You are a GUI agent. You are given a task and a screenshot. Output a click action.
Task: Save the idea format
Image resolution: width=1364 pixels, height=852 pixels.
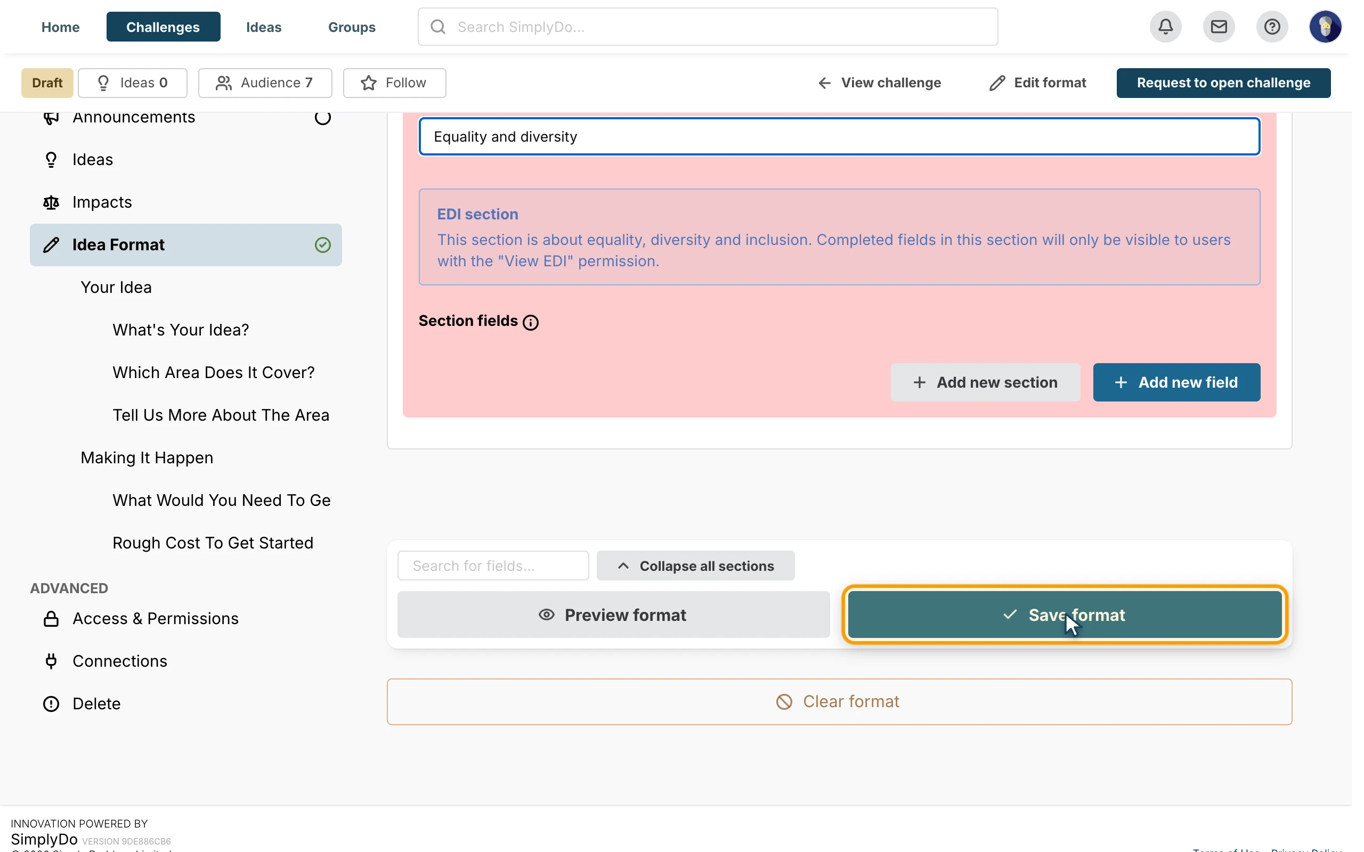click(x=1065, y=615)
